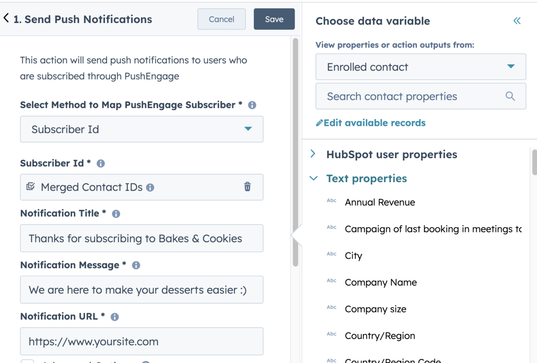
Task: Click the Search contact properties field
Action: coord(421,96)
